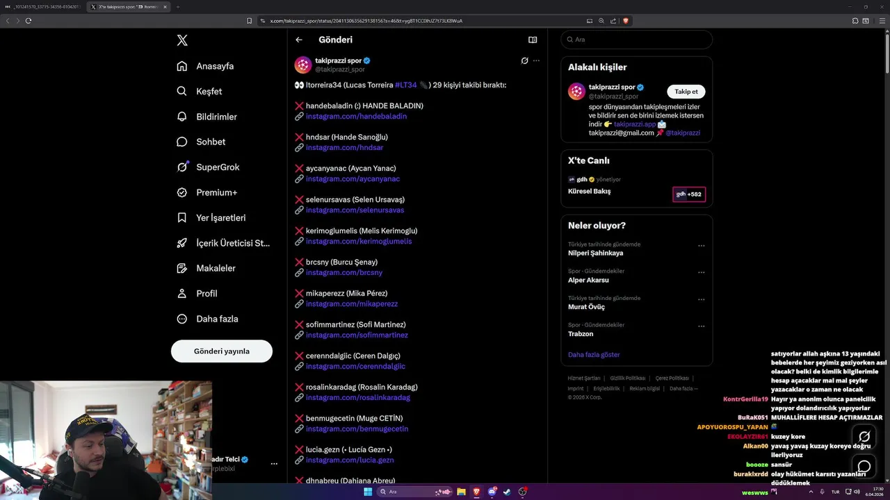The height and width of the screenshot is (500, 890).
Task: Open Windows Start menu
Action: tap(368, 492)
